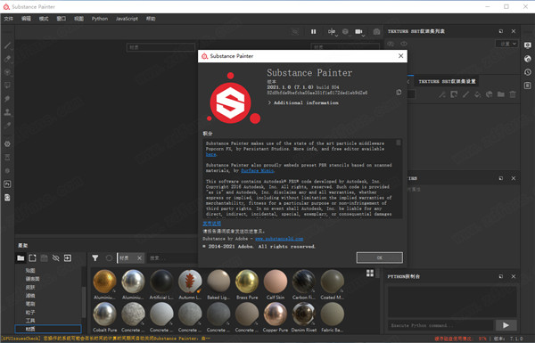Toggle the shelf hidden-eye icon
The width and height of the screenshot is (535, 343).
pos(55,258)
